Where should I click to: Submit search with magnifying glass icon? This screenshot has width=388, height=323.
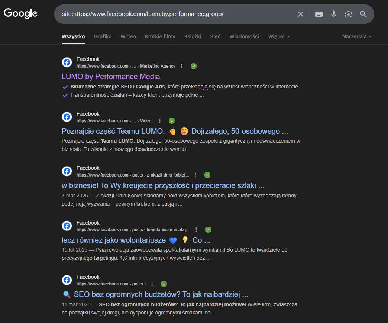[x=363, y=14]
